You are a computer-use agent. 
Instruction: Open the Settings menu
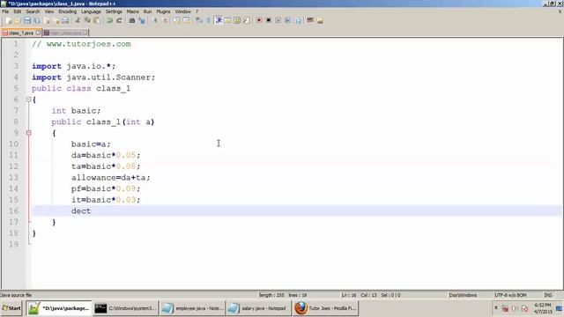[x=114, y=11]
